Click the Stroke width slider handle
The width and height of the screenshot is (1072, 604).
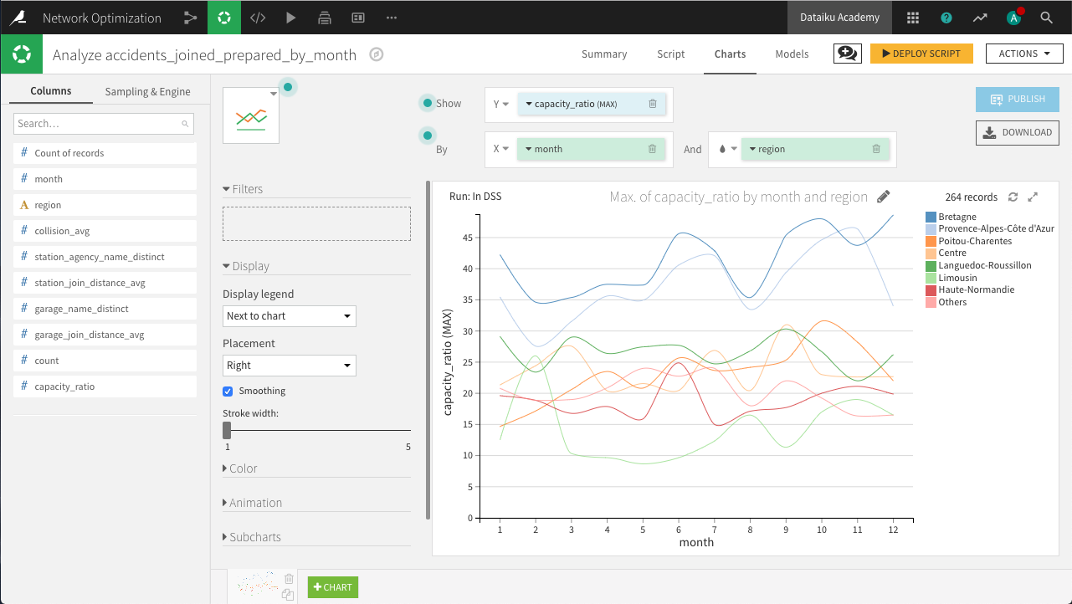click(x=227, y=430)
